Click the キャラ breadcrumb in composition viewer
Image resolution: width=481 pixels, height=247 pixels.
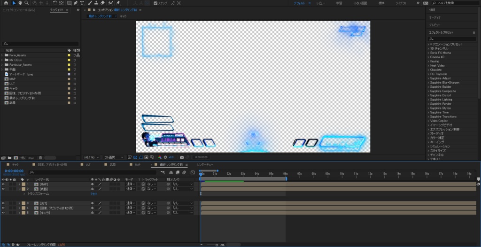(x=123, y=16)
